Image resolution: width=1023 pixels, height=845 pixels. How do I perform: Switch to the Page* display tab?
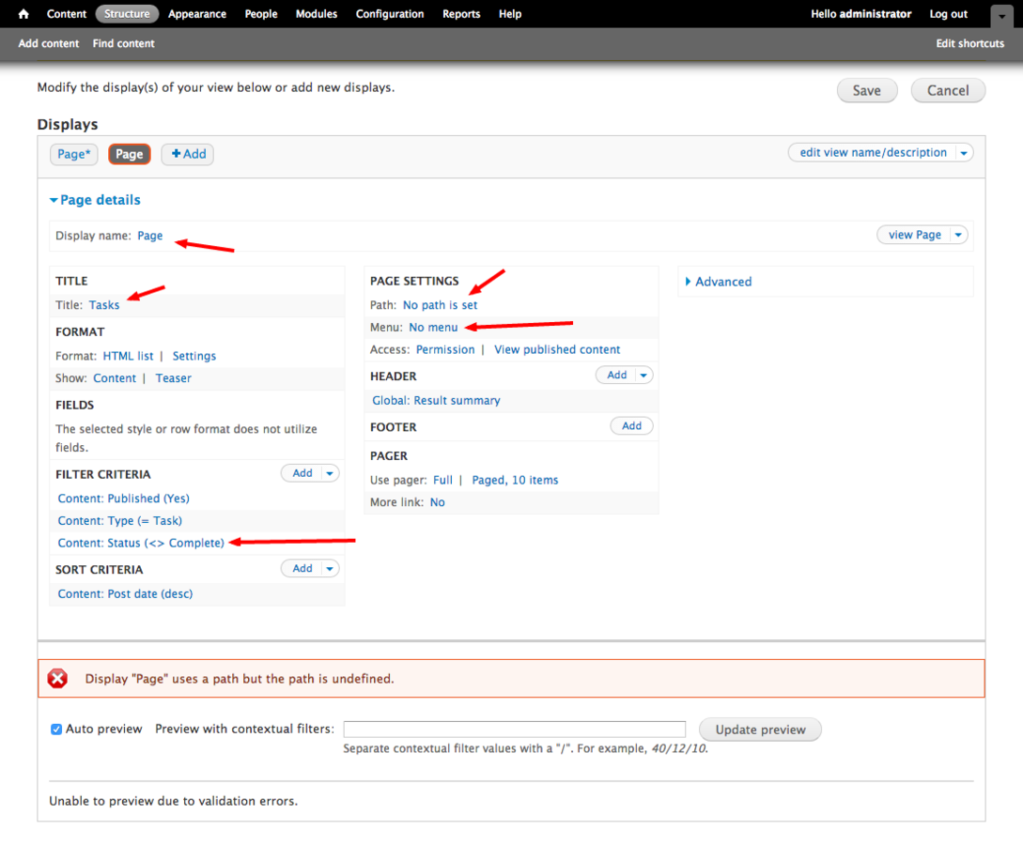(x=73, y=154)
